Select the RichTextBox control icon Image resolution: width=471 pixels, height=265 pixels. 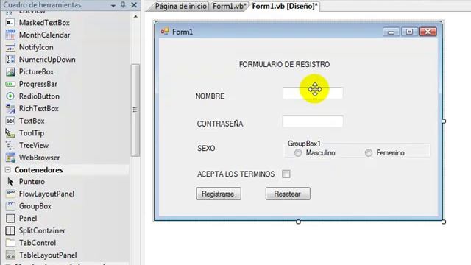(x=10, y=108)
